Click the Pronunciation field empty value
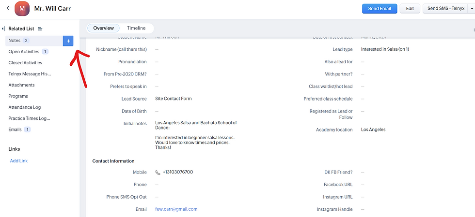The width and height of the screenshot is (475, 217). 157,62
